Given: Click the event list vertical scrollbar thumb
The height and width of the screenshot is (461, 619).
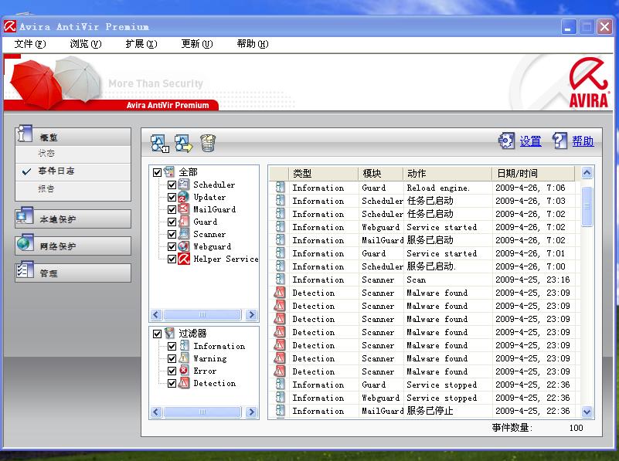Looking at the screenshot, I should tap(587, 206).
